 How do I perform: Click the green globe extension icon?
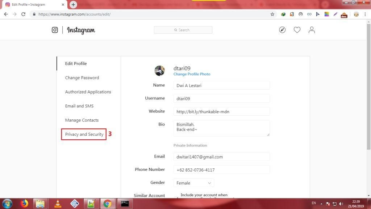click(x=283, y=14)
